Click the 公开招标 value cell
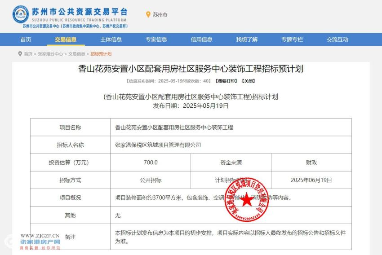Screen dimensions: 382x255 [x=151, y=180]
